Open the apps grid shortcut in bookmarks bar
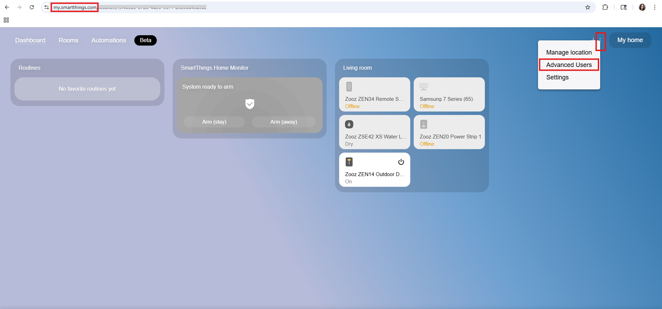 click(6, 20)
